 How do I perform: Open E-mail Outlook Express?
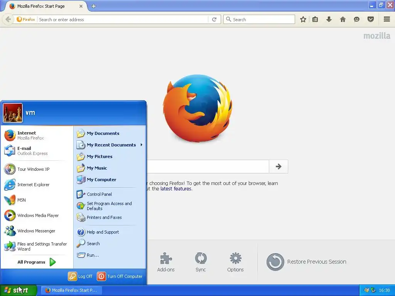coord(37,151)
